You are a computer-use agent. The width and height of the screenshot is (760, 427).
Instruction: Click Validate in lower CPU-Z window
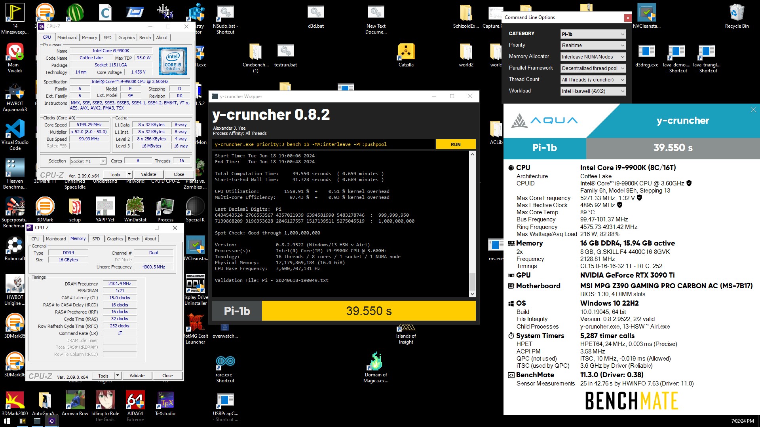(x=137, y=376)
